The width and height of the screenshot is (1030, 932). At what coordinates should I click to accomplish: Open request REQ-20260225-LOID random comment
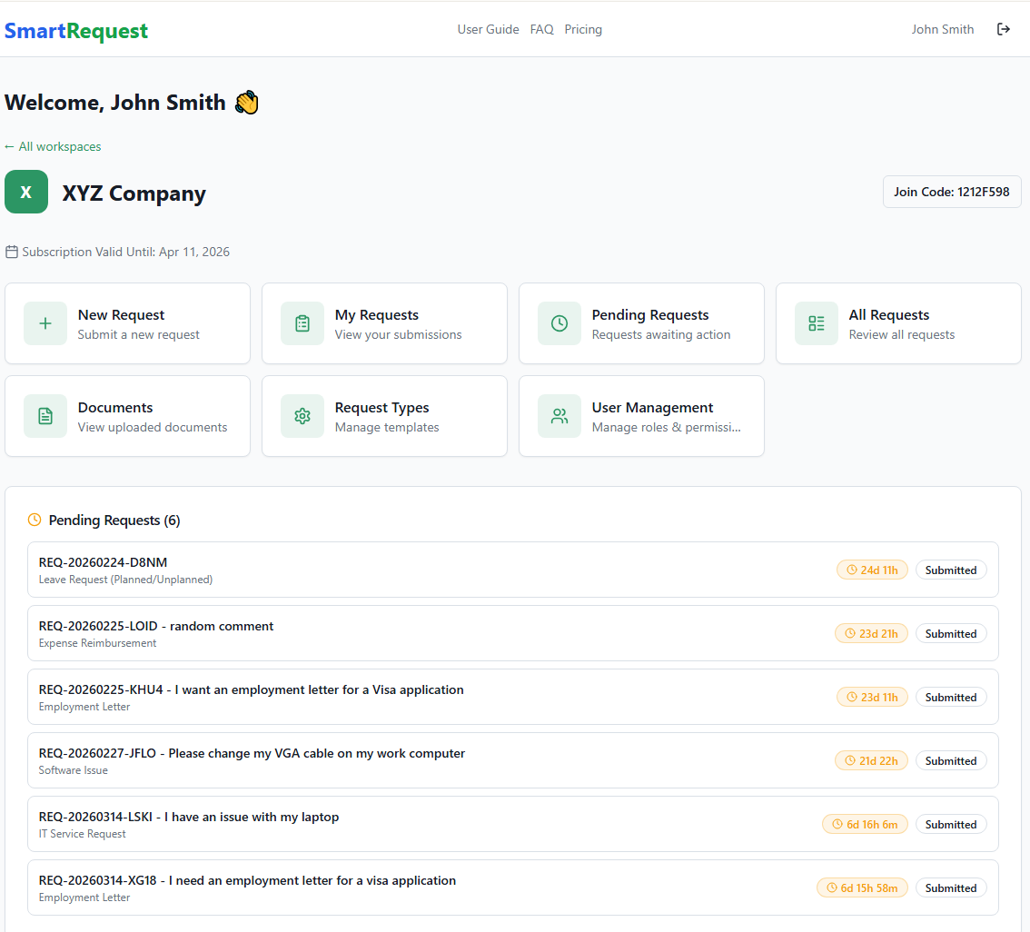click(512, 634)
